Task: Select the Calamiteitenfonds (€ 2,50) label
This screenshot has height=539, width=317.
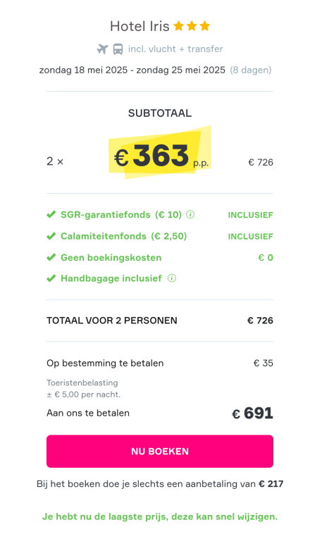Action: click(124, 236)
